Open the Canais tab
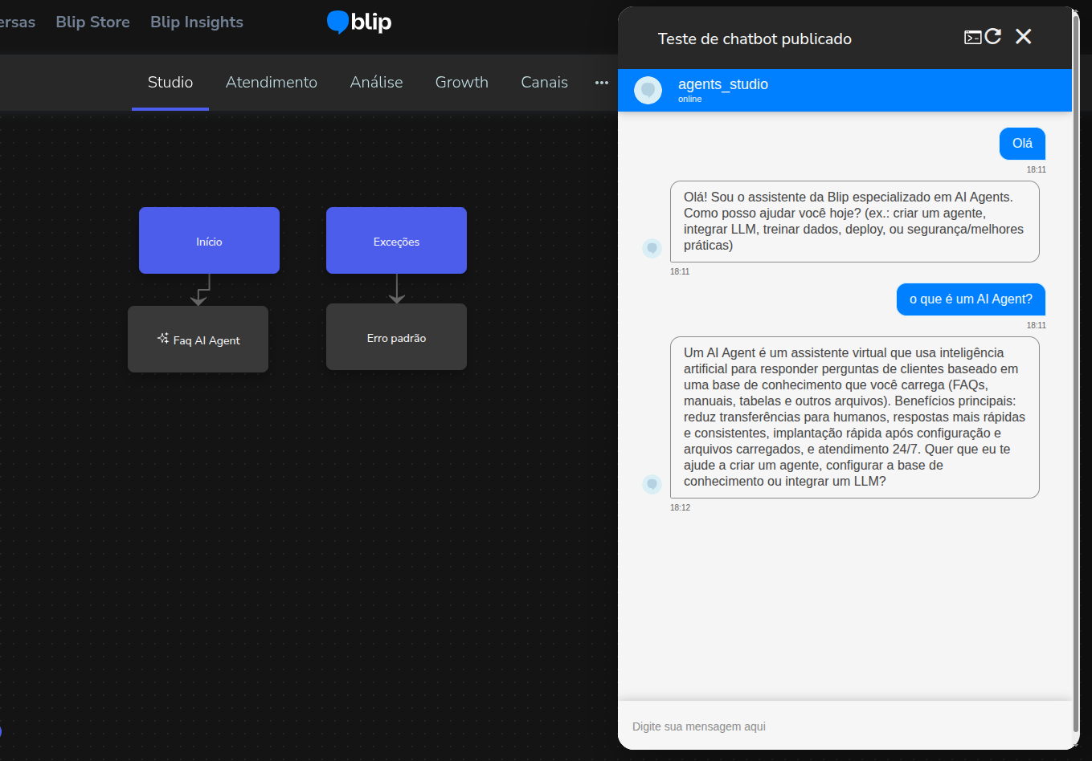 click(x=544, y=82)
